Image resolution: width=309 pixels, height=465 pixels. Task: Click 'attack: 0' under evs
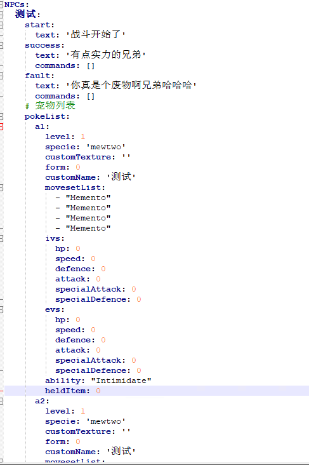pos(77,350)
